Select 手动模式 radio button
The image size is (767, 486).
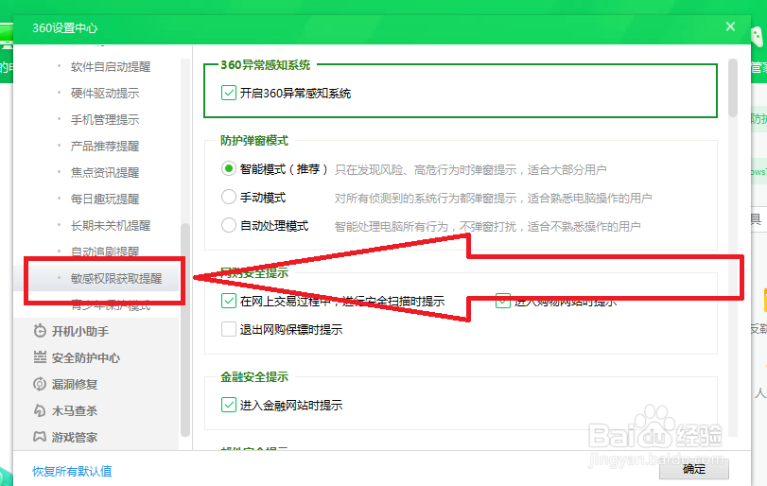(229, 197)
